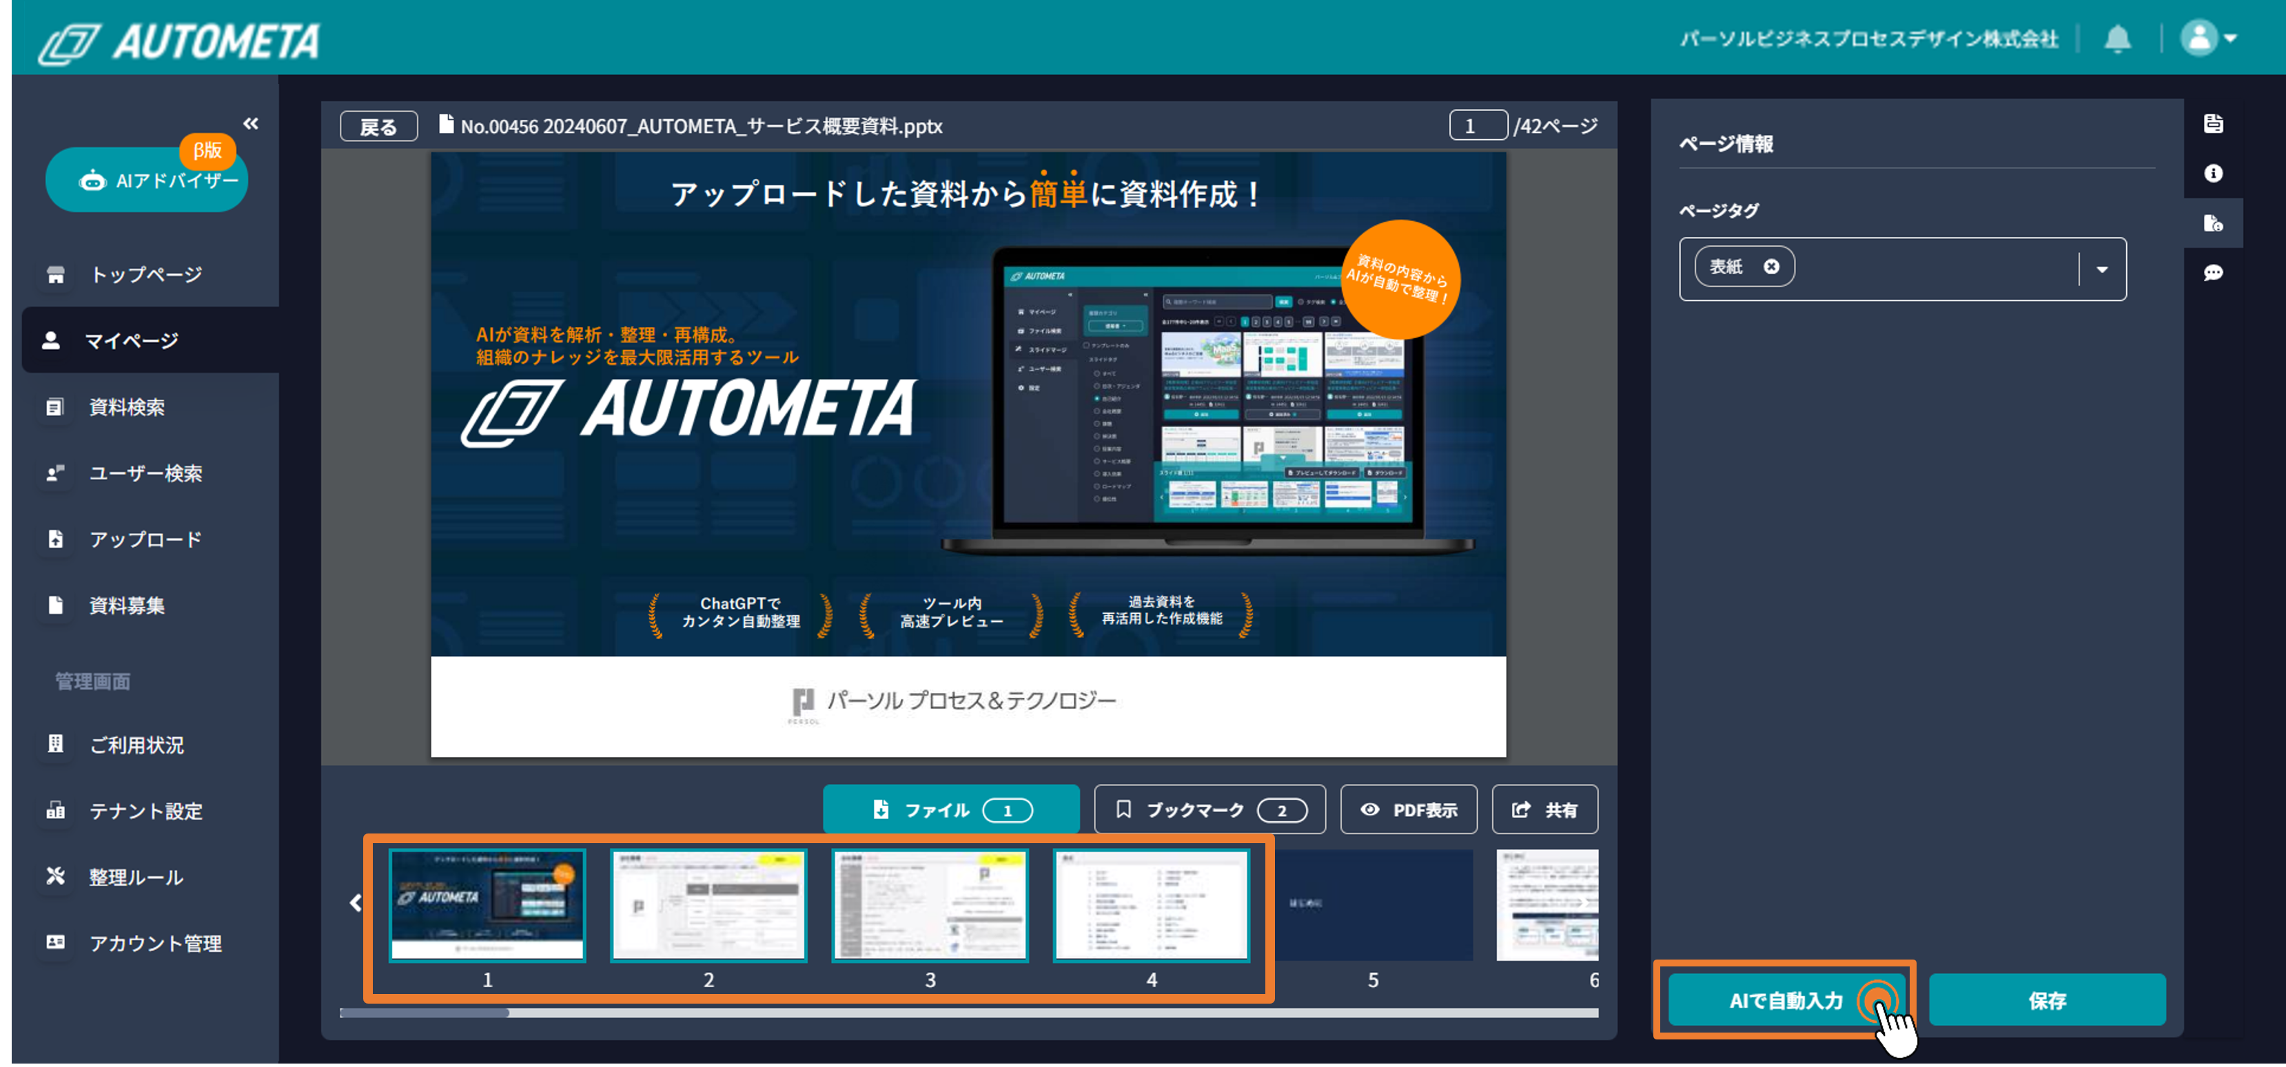Screen dimensions: 2286x1067
Task: Click the 共有 share button
Action: [1545, 810]
